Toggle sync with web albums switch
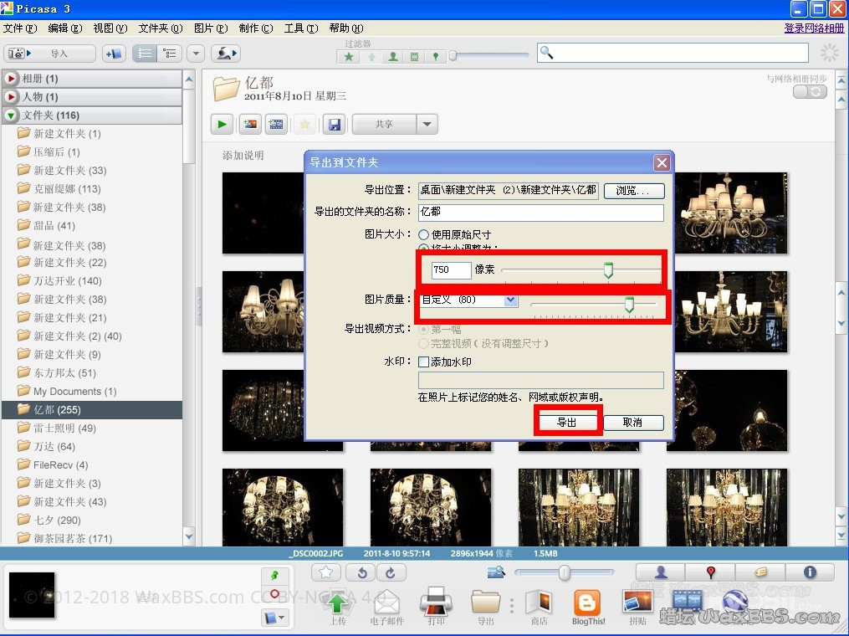The height and width of the screenshot is (636, 849). 809,91
